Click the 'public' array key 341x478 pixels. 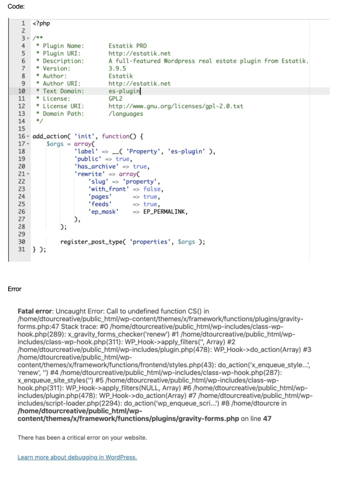click(88, 159)
